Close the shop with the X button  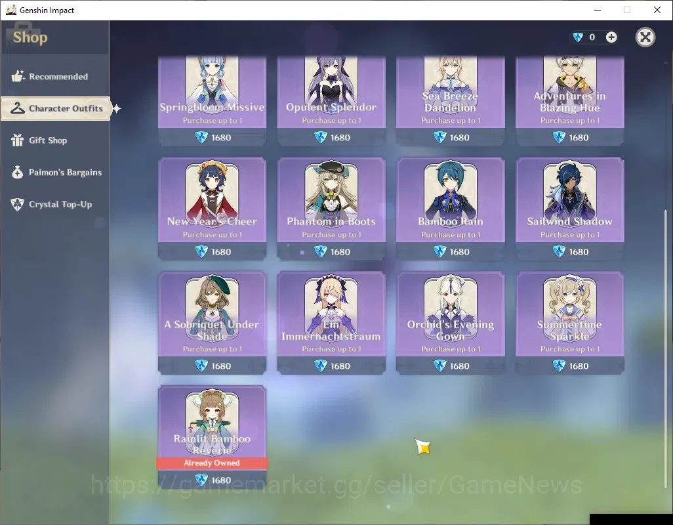pyautogui.click(x=645, y=37)
